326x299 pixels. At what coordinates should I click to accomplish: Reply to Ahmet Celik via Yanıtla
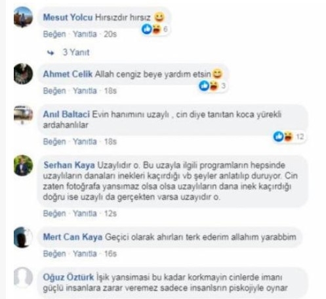(85, 91)
